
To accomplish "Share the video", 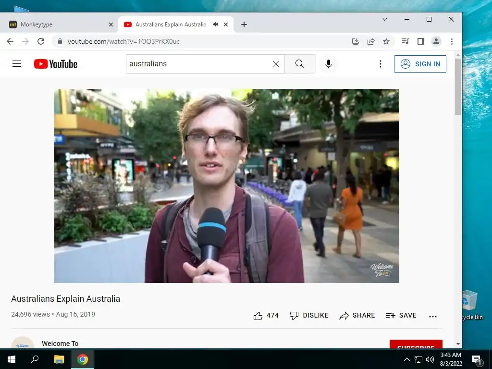I will [x=357, y=315].
